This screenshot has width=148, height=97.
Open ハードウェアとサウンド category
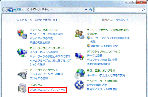click(44, 70)
